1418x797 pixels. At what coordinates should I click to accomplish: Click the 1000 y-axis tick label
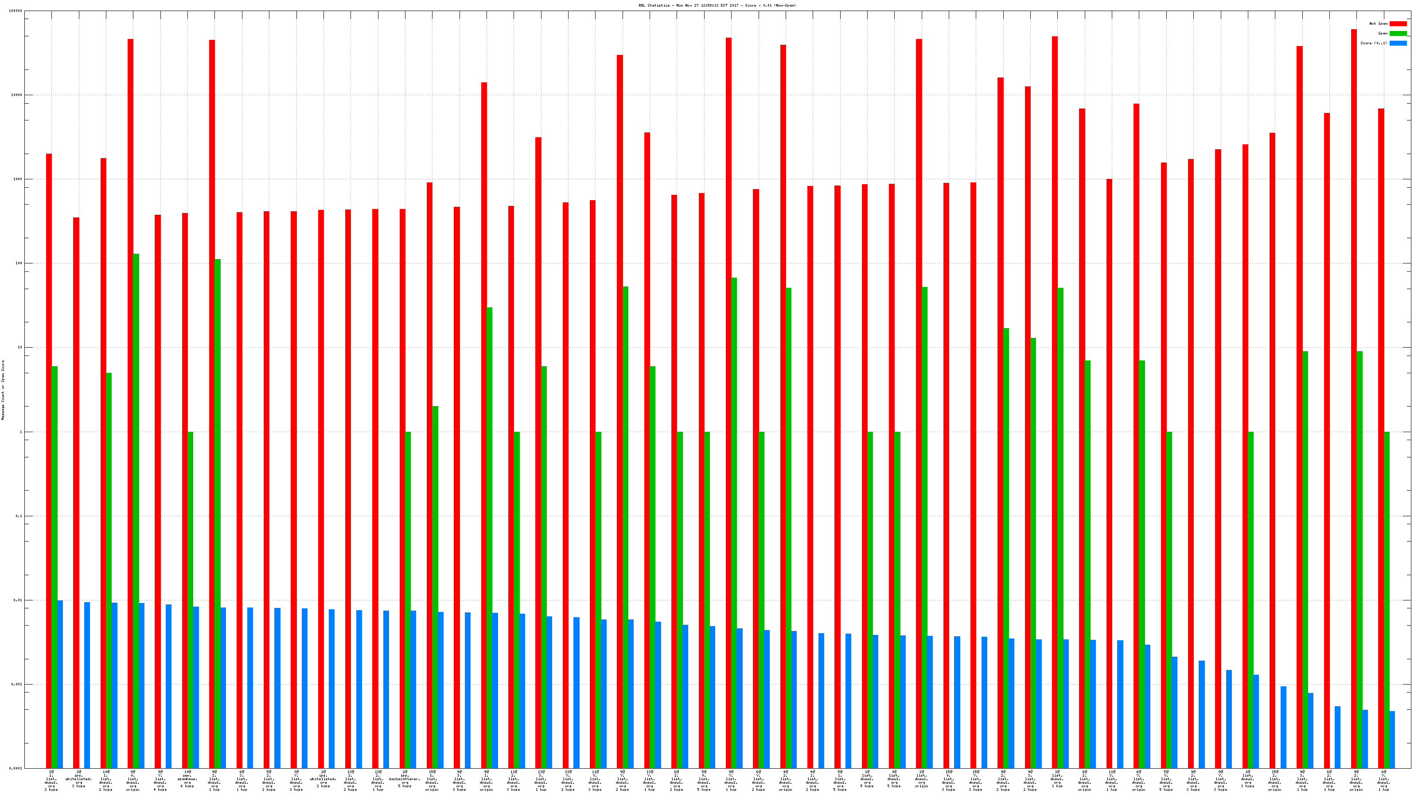click(18, 179)
